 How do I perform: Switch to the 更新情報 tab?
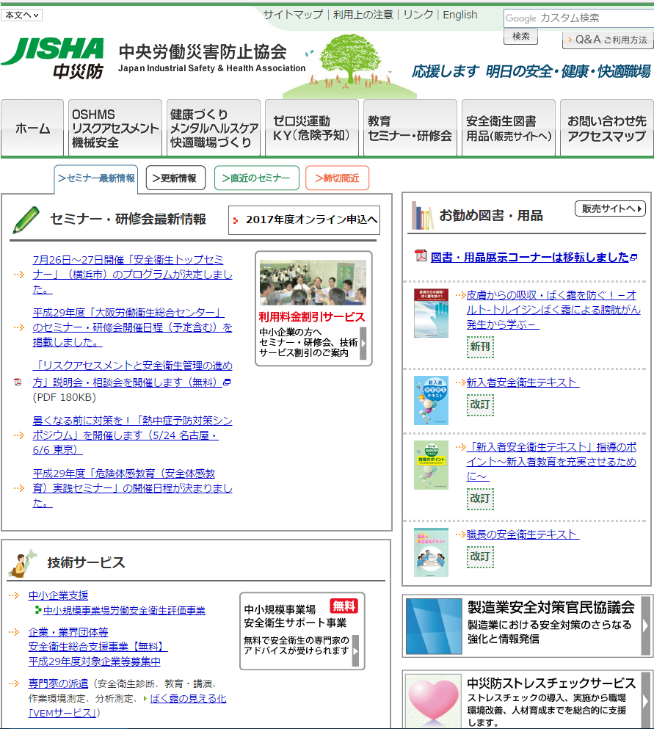pos(175,178)
